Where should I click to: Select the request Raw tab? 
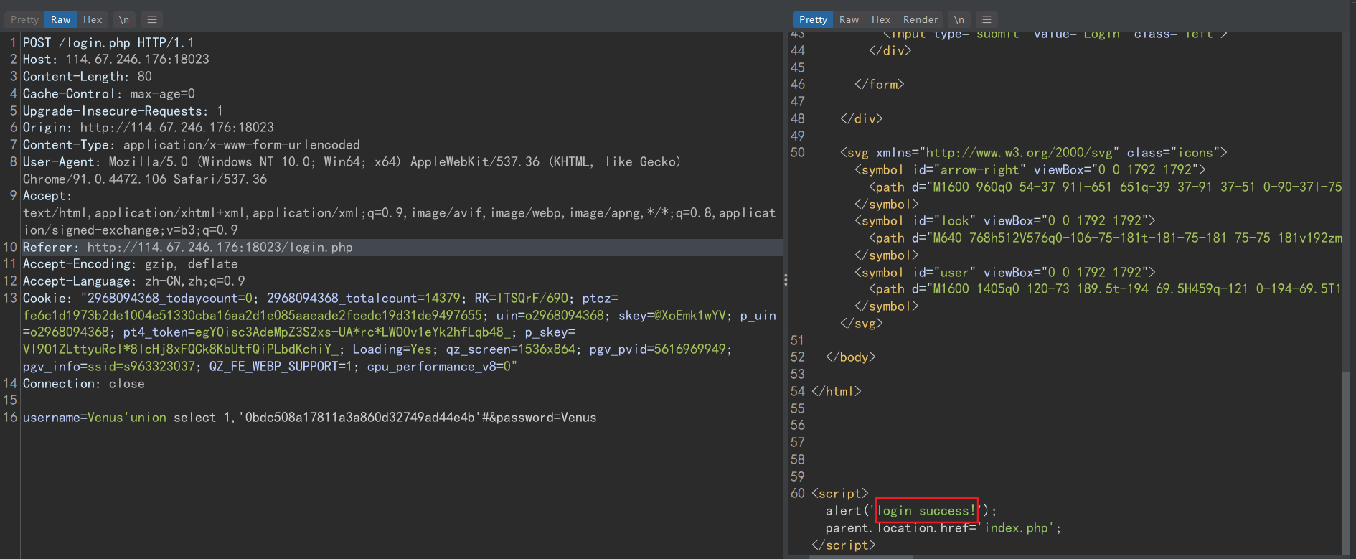point(60,19)
